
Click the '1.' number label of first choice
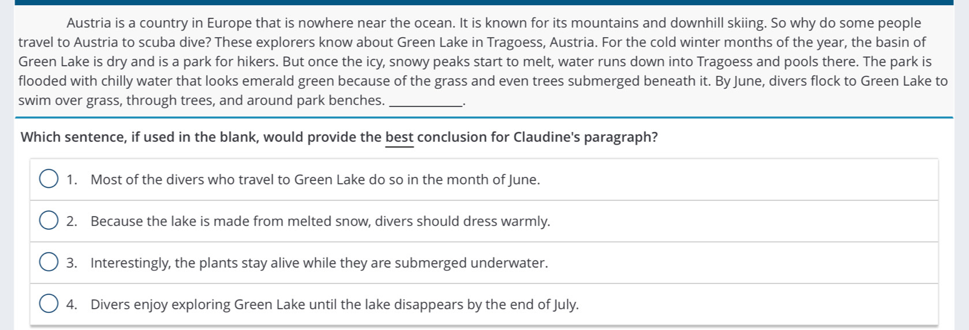click(x=72, y=180)
